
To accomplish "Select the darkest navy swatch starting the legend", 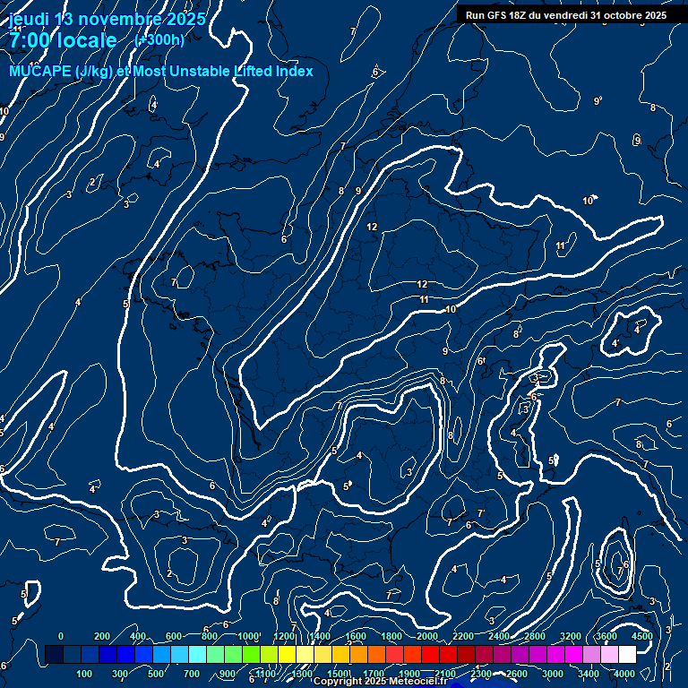I will tap(55, 654).
